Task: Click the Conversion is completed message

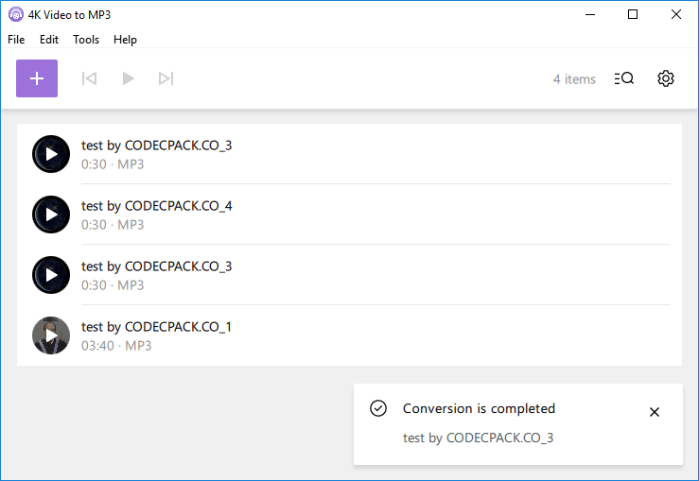Action: click(x=479, y=408)
